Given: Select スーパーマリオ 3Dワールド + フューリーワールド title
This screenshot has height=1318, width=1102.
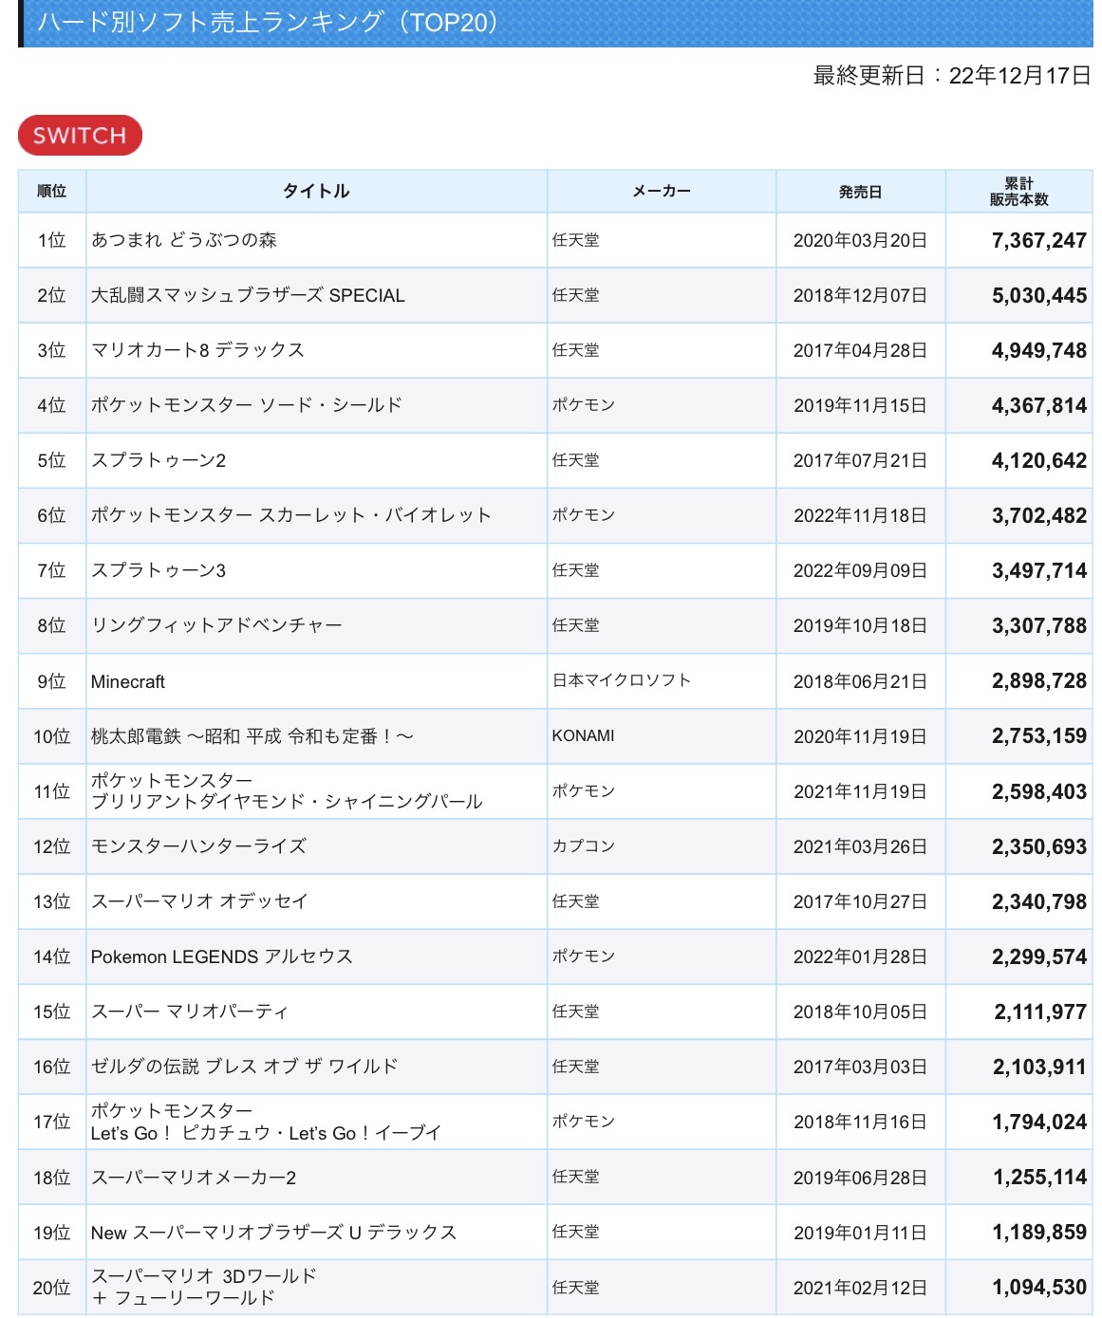Looking at the screenshot, I should 204,1287.
